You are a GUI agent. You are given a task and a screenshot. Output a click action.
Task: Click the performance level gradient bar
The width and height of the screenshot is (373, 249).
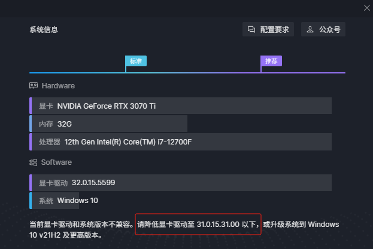(x=187, y=73)
